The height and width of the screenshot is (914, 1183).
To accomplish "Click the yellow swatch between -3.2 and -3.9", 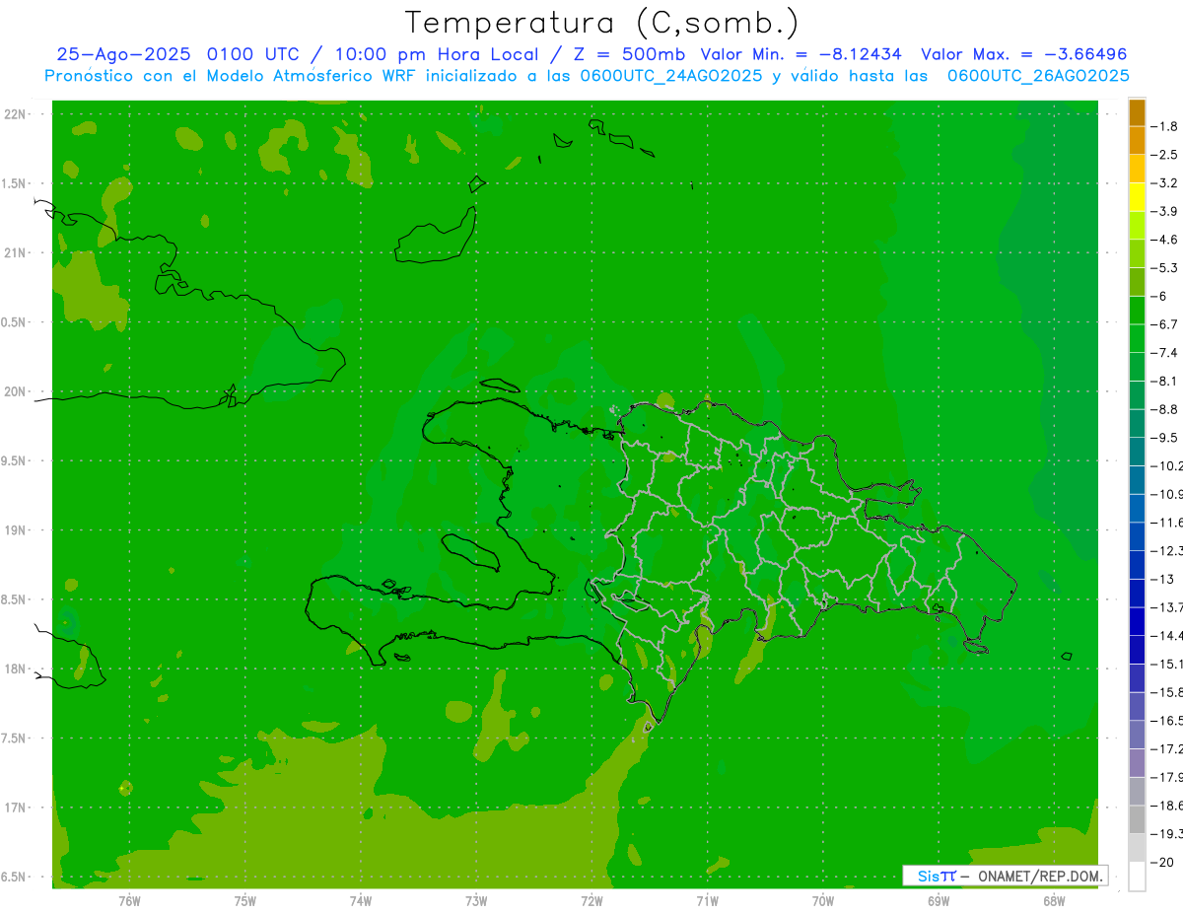I will pos(1137,197).
